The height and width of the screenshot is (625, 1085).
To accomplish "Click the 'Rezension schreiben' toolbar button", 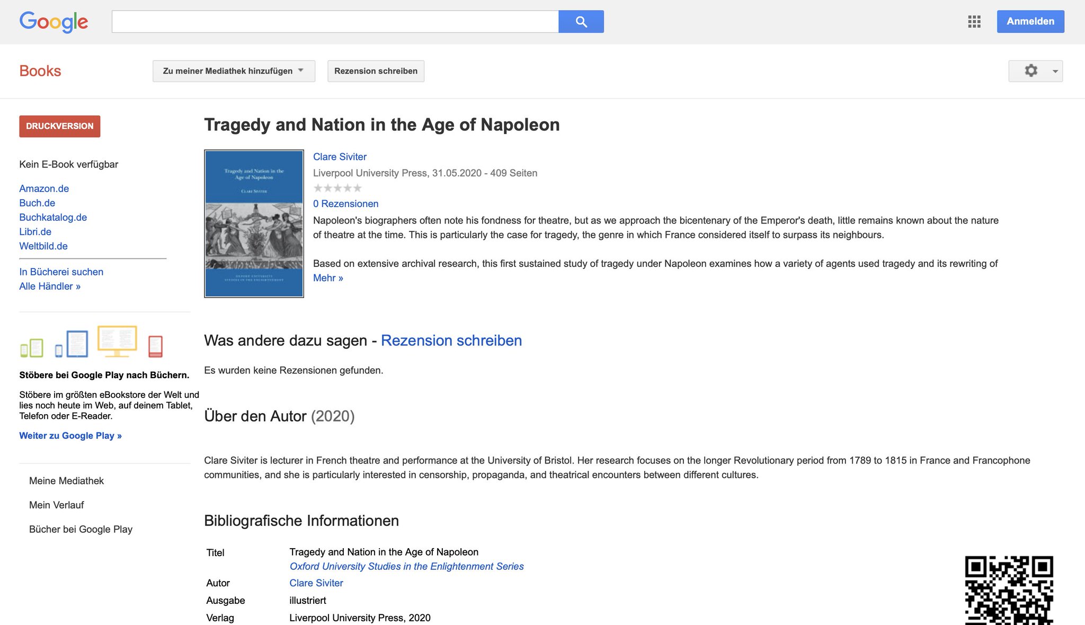I will (x=376, y=71).
